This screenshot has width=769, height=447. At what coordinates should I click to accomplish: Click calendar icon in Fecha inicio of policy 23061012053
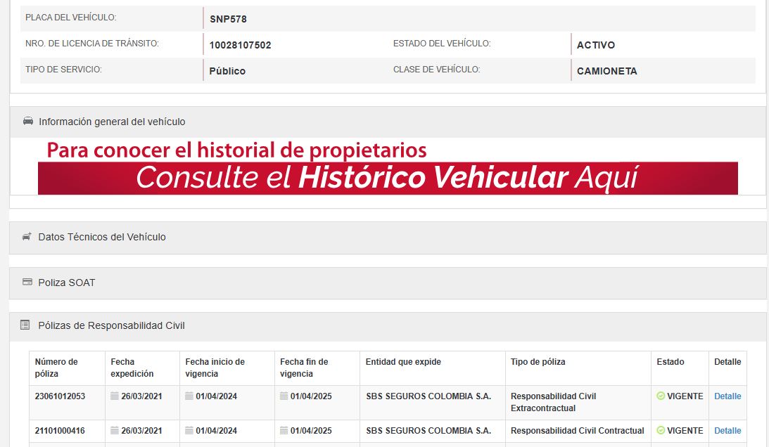(x=189, y=396)
